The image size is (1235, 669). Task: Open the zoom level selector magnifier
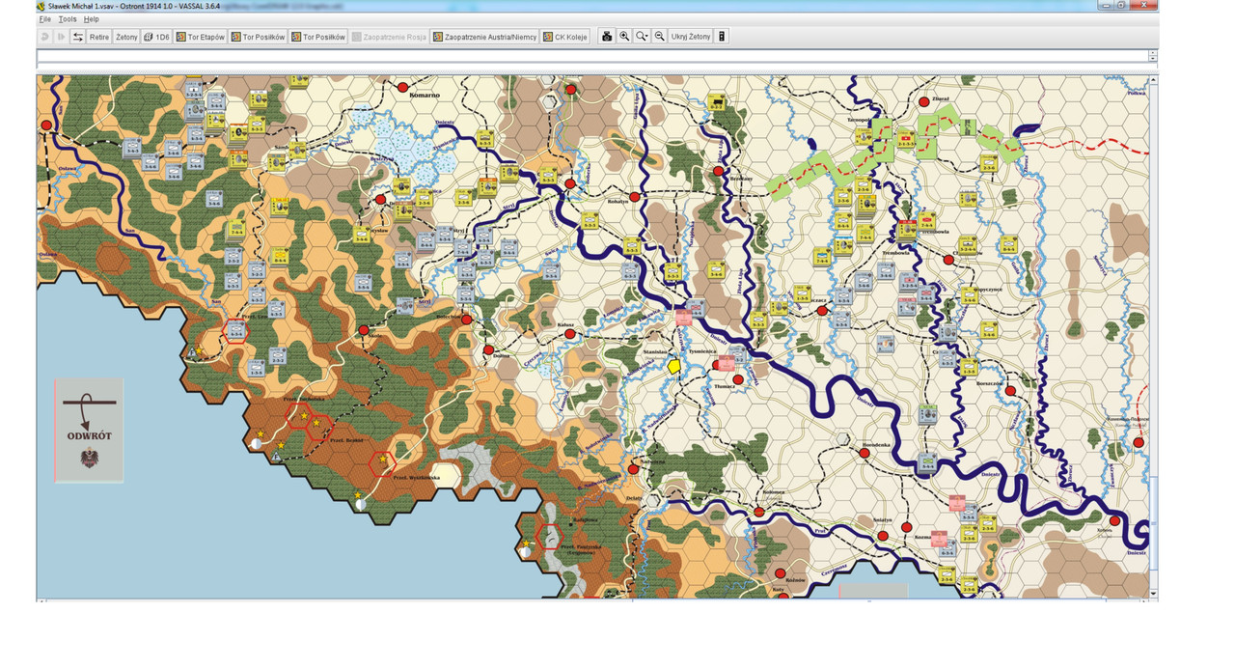click(x=642, y=37)
